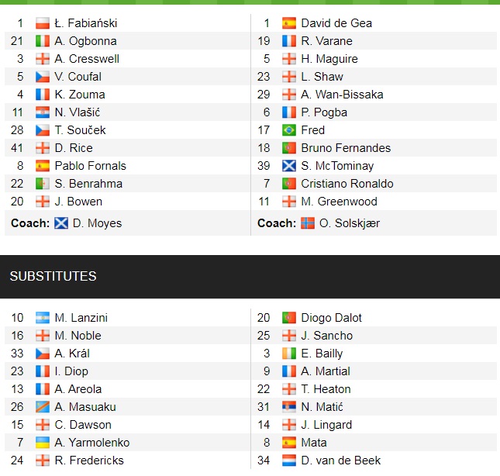Open Cristiano Ronaldo's player page

point(347,184)
